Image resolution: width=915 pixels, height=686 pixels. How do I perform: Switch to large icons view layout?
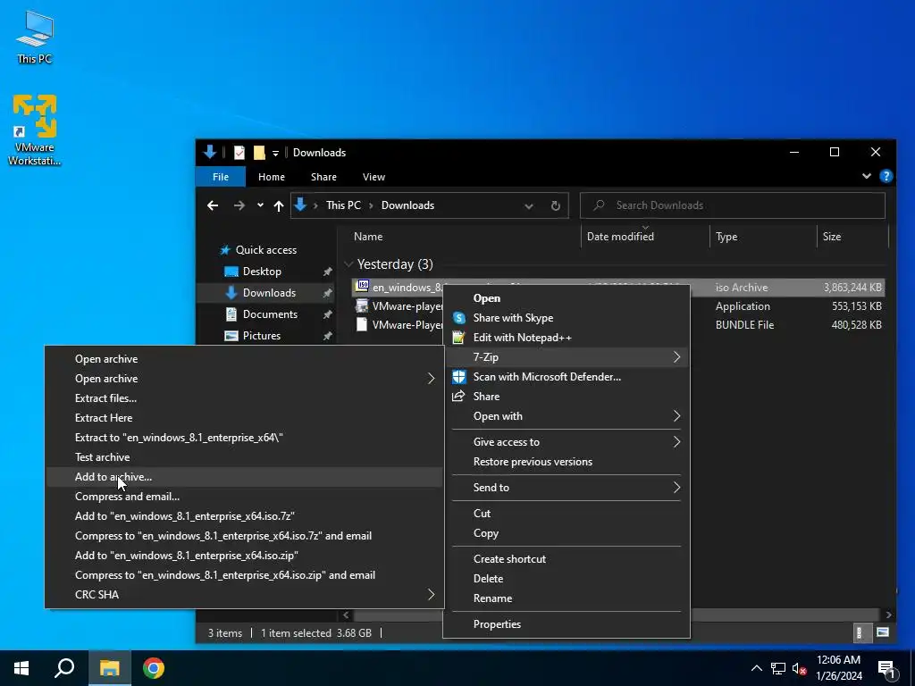point(883,632)
